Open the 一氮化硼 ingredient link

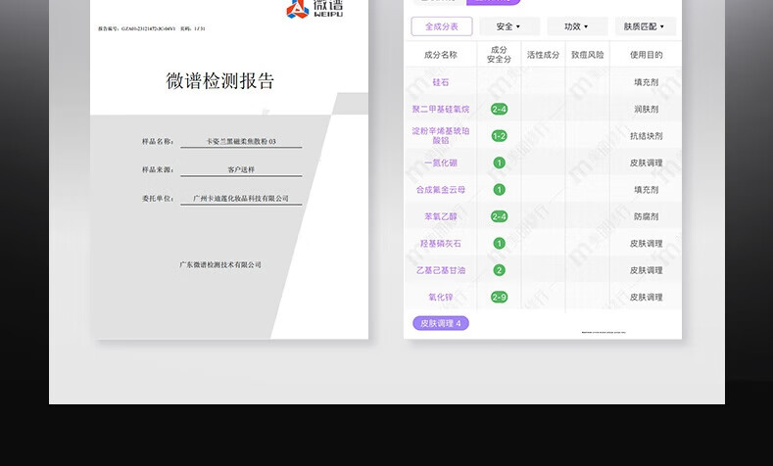tap(441, 163)
